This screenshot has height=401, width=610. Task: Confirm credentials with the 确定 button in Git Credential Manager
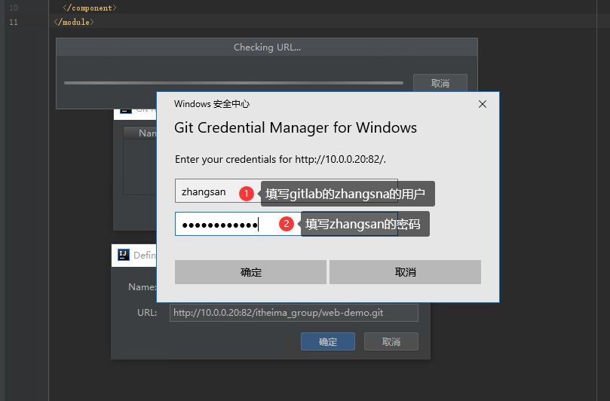click(x=250, y=272)
